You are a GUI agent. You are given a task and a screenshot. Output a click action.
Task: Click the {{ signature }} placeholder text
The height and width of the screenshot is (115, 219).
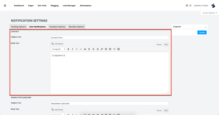59,55
